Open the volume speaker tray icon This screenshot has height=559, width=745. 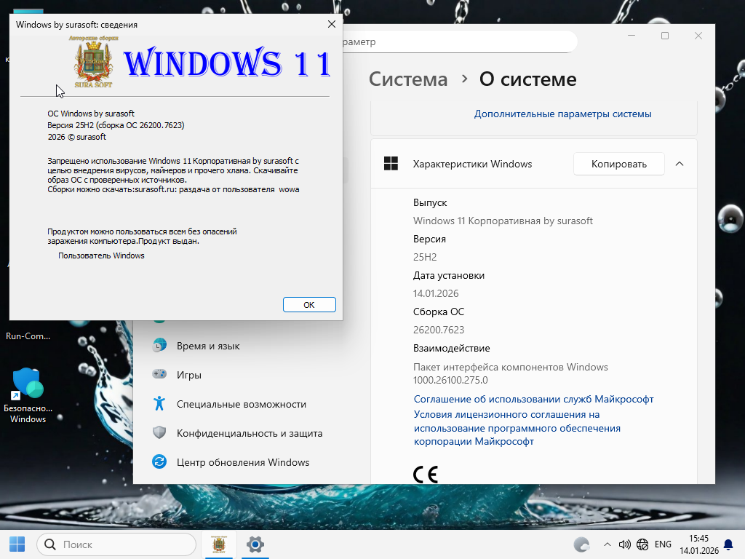[624, 544]
